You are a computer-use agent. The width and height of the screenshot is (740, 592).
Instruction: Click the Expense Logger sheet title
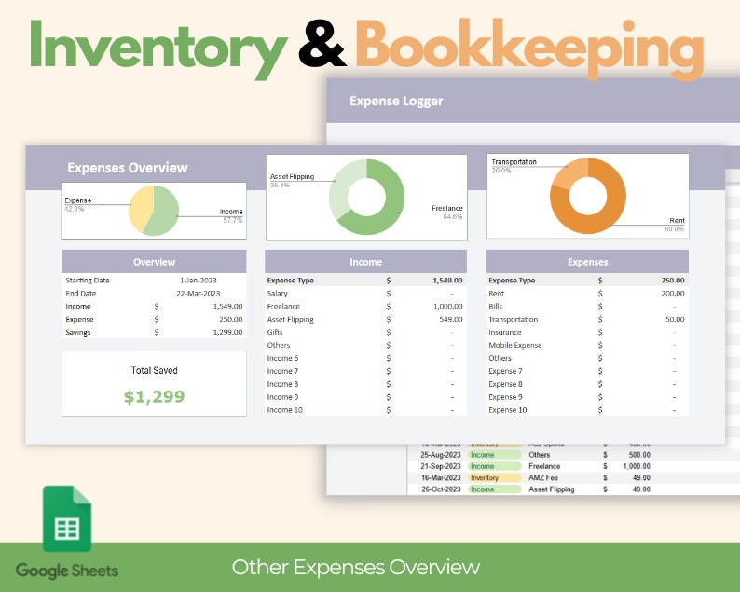pos(396,101)
